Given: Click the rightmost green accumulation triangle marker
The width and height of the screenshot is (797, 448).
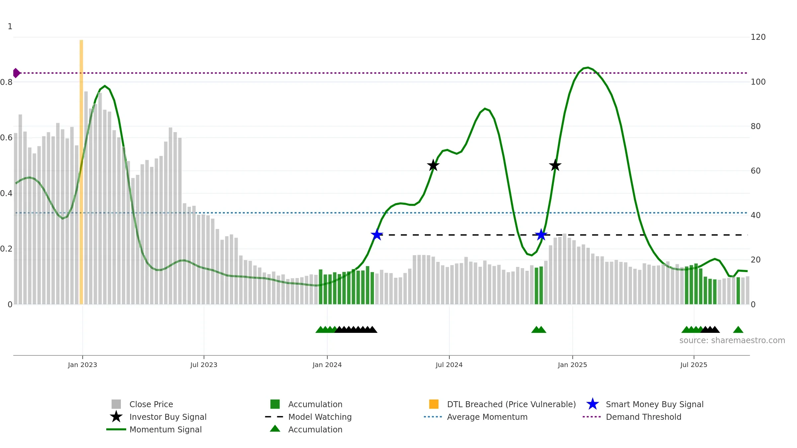Looking at the screenshot, I should [738, 330].
